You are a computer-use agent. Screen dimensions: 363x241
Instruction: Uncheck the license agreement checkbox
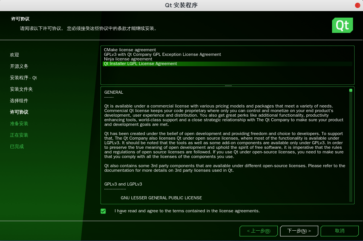(103, 211)
